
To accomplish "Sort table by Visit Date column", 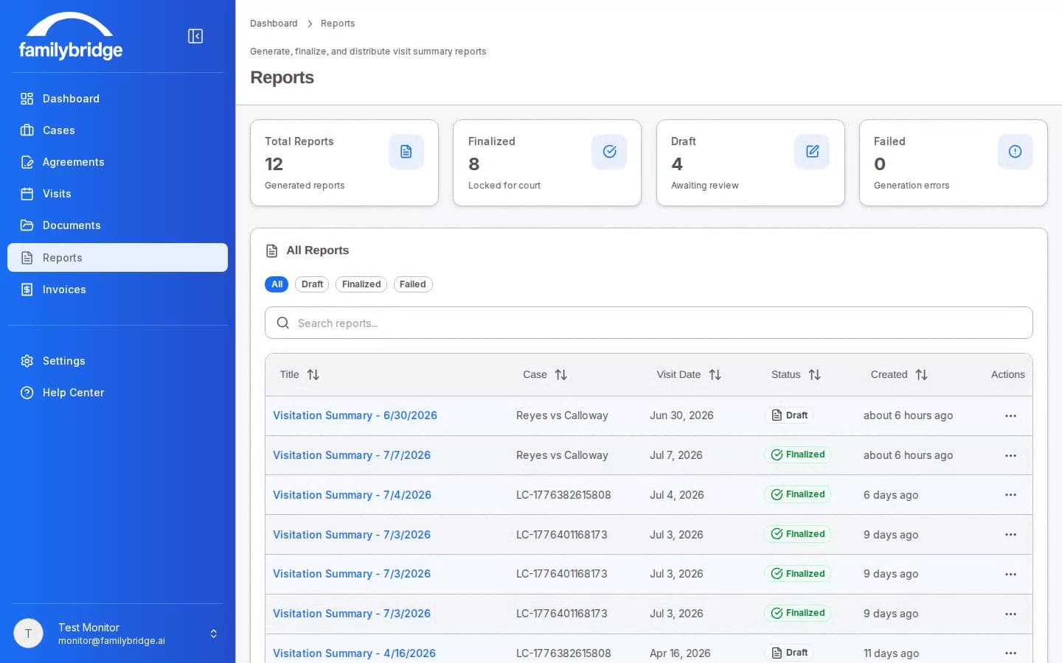I will coord(689,375).
